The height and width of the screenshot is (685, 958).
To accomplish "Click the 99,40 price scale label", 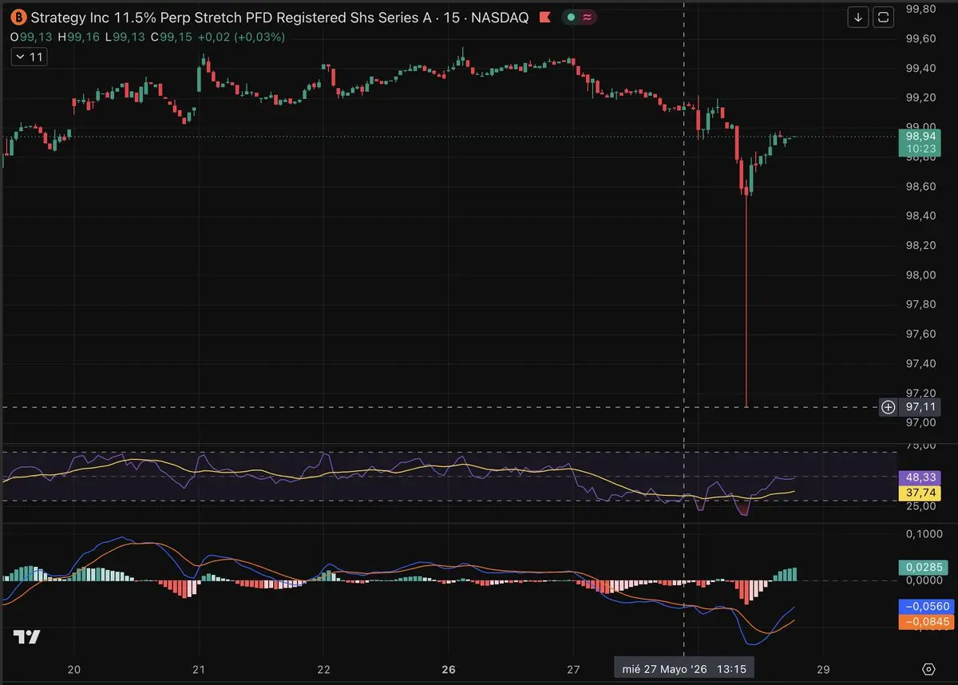I will 920,68.
